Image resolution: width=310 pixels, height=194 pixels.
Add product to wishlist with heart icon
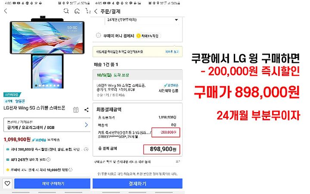click(x=7, y=184)
